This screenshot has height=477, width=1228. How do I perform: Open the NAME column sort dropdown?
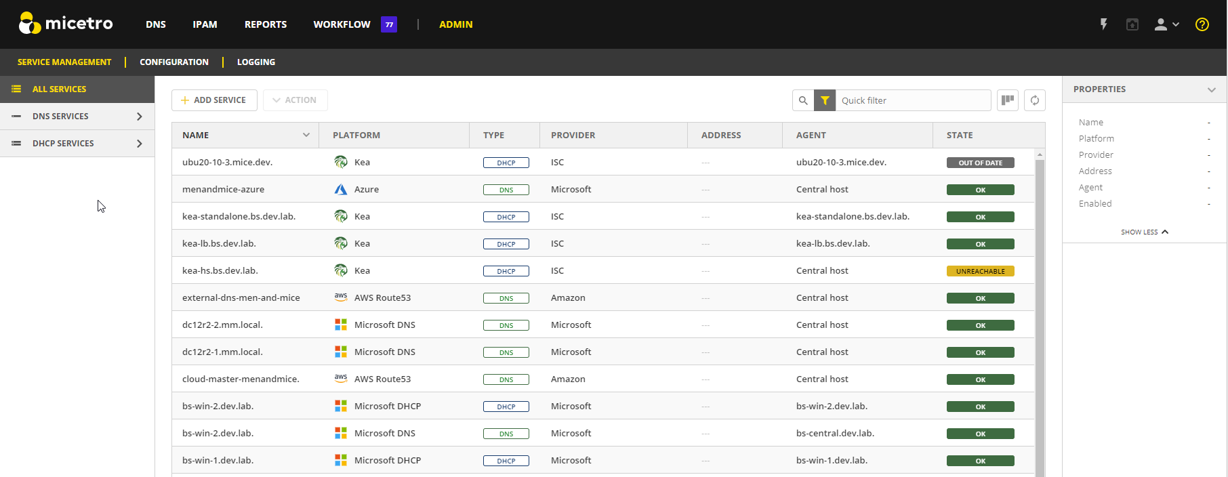pyautogui.click(x=306, y=135)
